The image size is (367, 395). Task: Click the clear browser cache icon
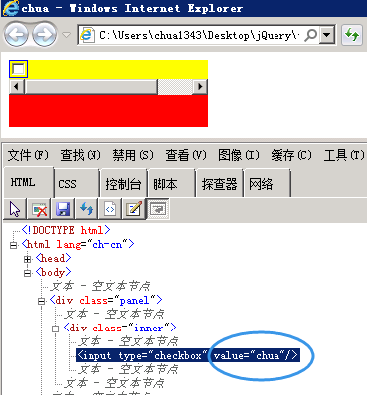[39, 209]
